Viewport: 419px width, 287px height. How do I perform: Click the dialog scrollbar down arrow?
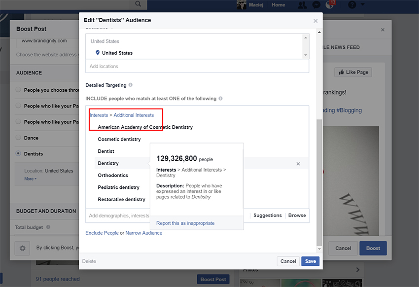319,249
